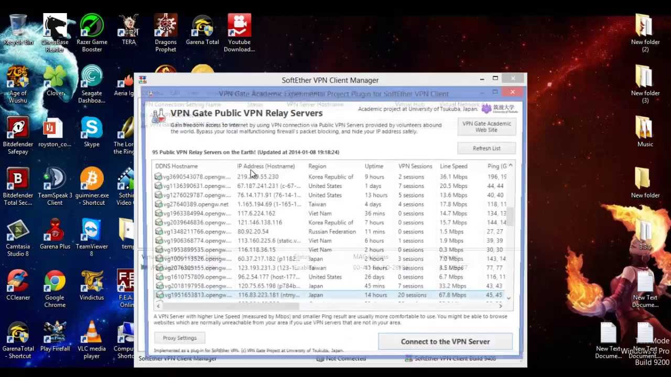Click the 36.1 Mbps line speed cell

point(453,177)
